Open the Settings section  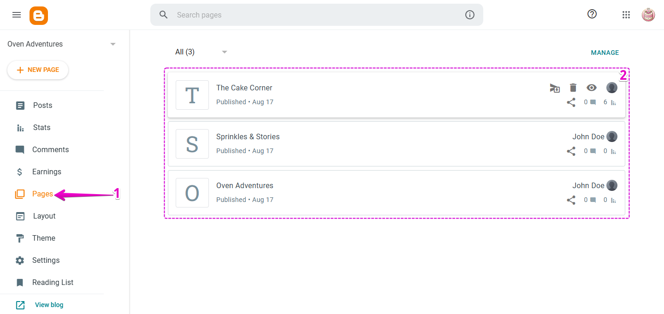(46, 260)
